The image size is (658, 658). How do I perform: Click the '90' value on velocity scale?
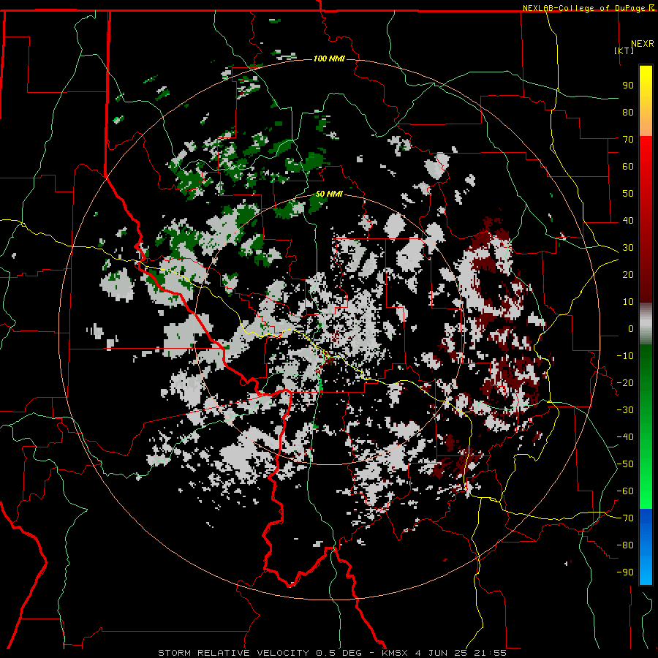tap(628, 86)
